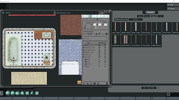Click the orange icon at canvas corner
This screenshot has width=179, height=100.
(x=79, y=82)
